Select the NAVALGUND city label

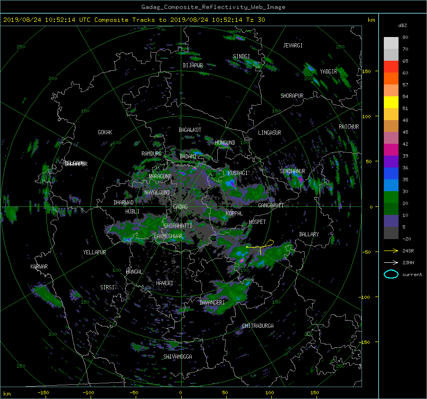157,193
